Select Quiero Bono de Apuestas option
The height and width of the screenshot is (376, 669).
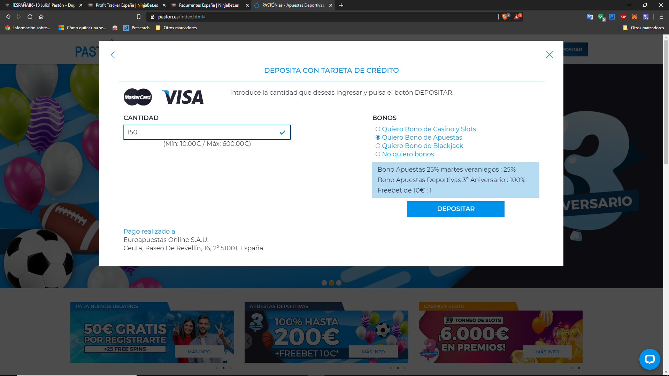378,138
